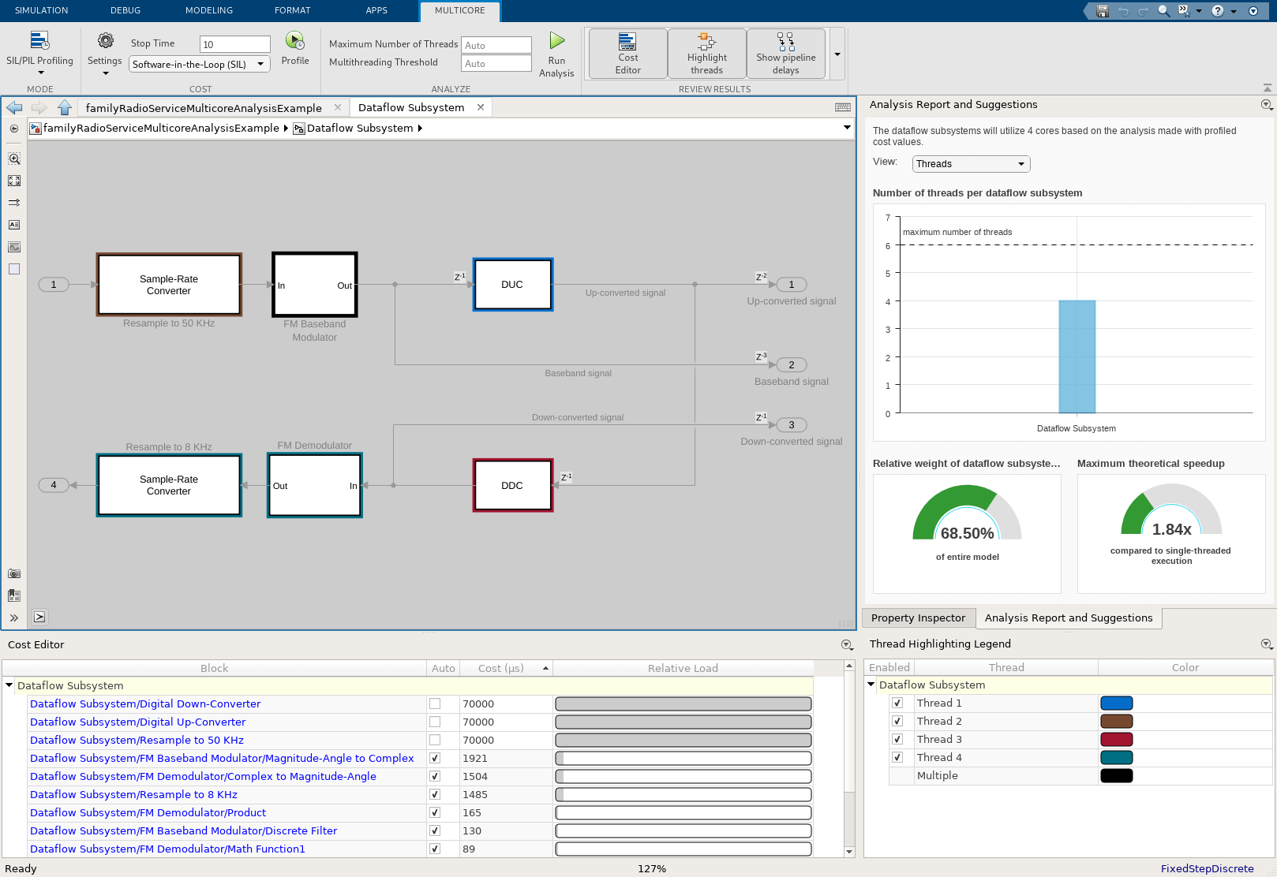The image size is (1277, 877).
Task: Save the model from the quick-access bar
Action: click(1103, 11)
